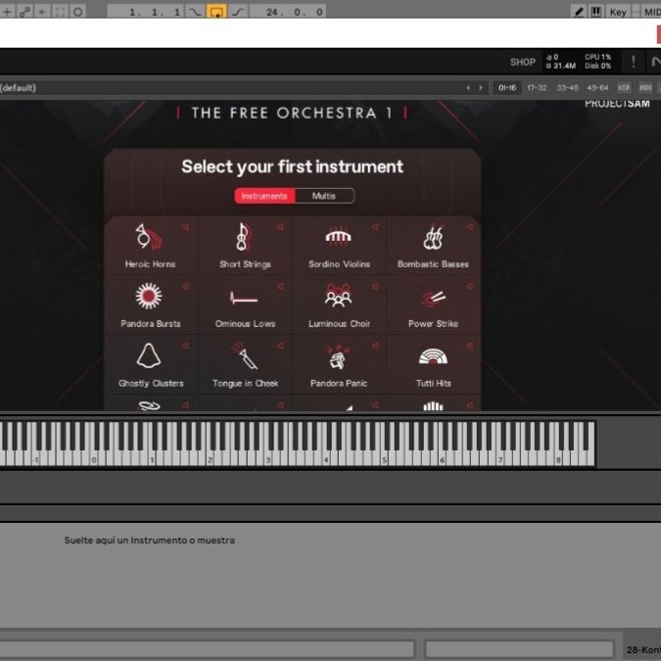Select the Tutti Hits instrument icon
Image resolution: width=661 pixels, height=661 pixels.
click(433, 356)
